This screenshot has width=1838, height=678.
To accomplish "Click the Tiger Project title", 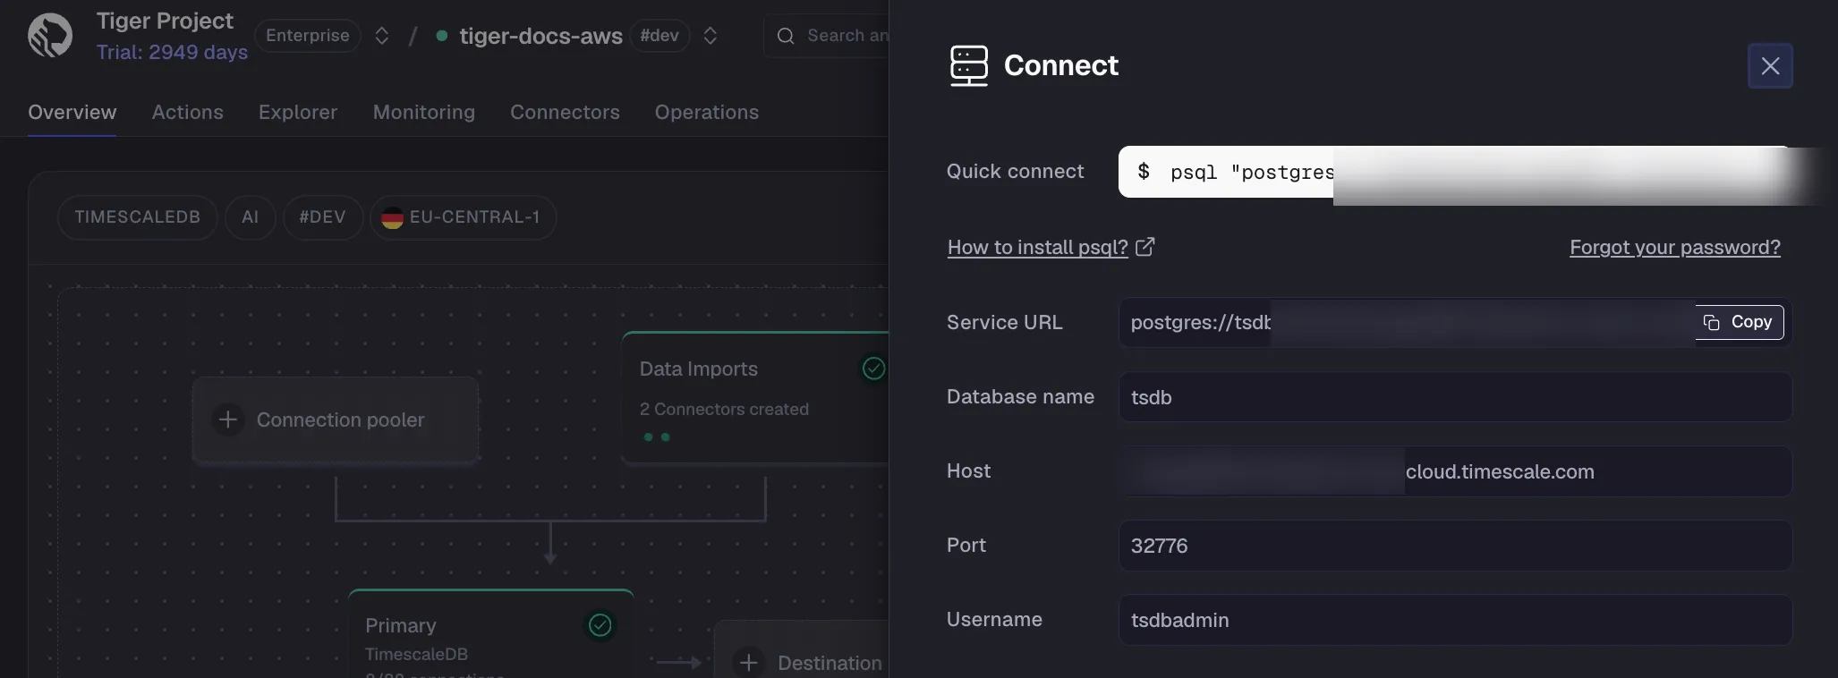I will (x=165, y=21).
